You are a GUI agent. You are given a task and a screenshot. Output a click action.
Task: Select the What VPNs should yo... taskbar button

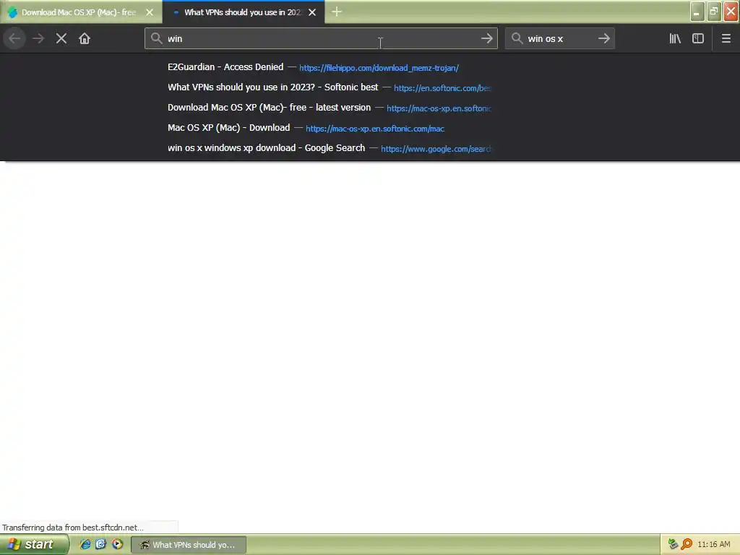coord(189,545)
